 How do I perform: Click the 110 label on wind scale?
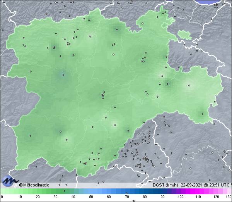click(x=198, y=197)
